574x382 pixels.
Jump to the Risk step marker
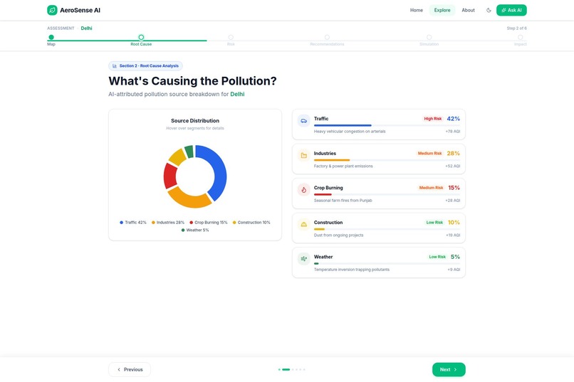231,37
